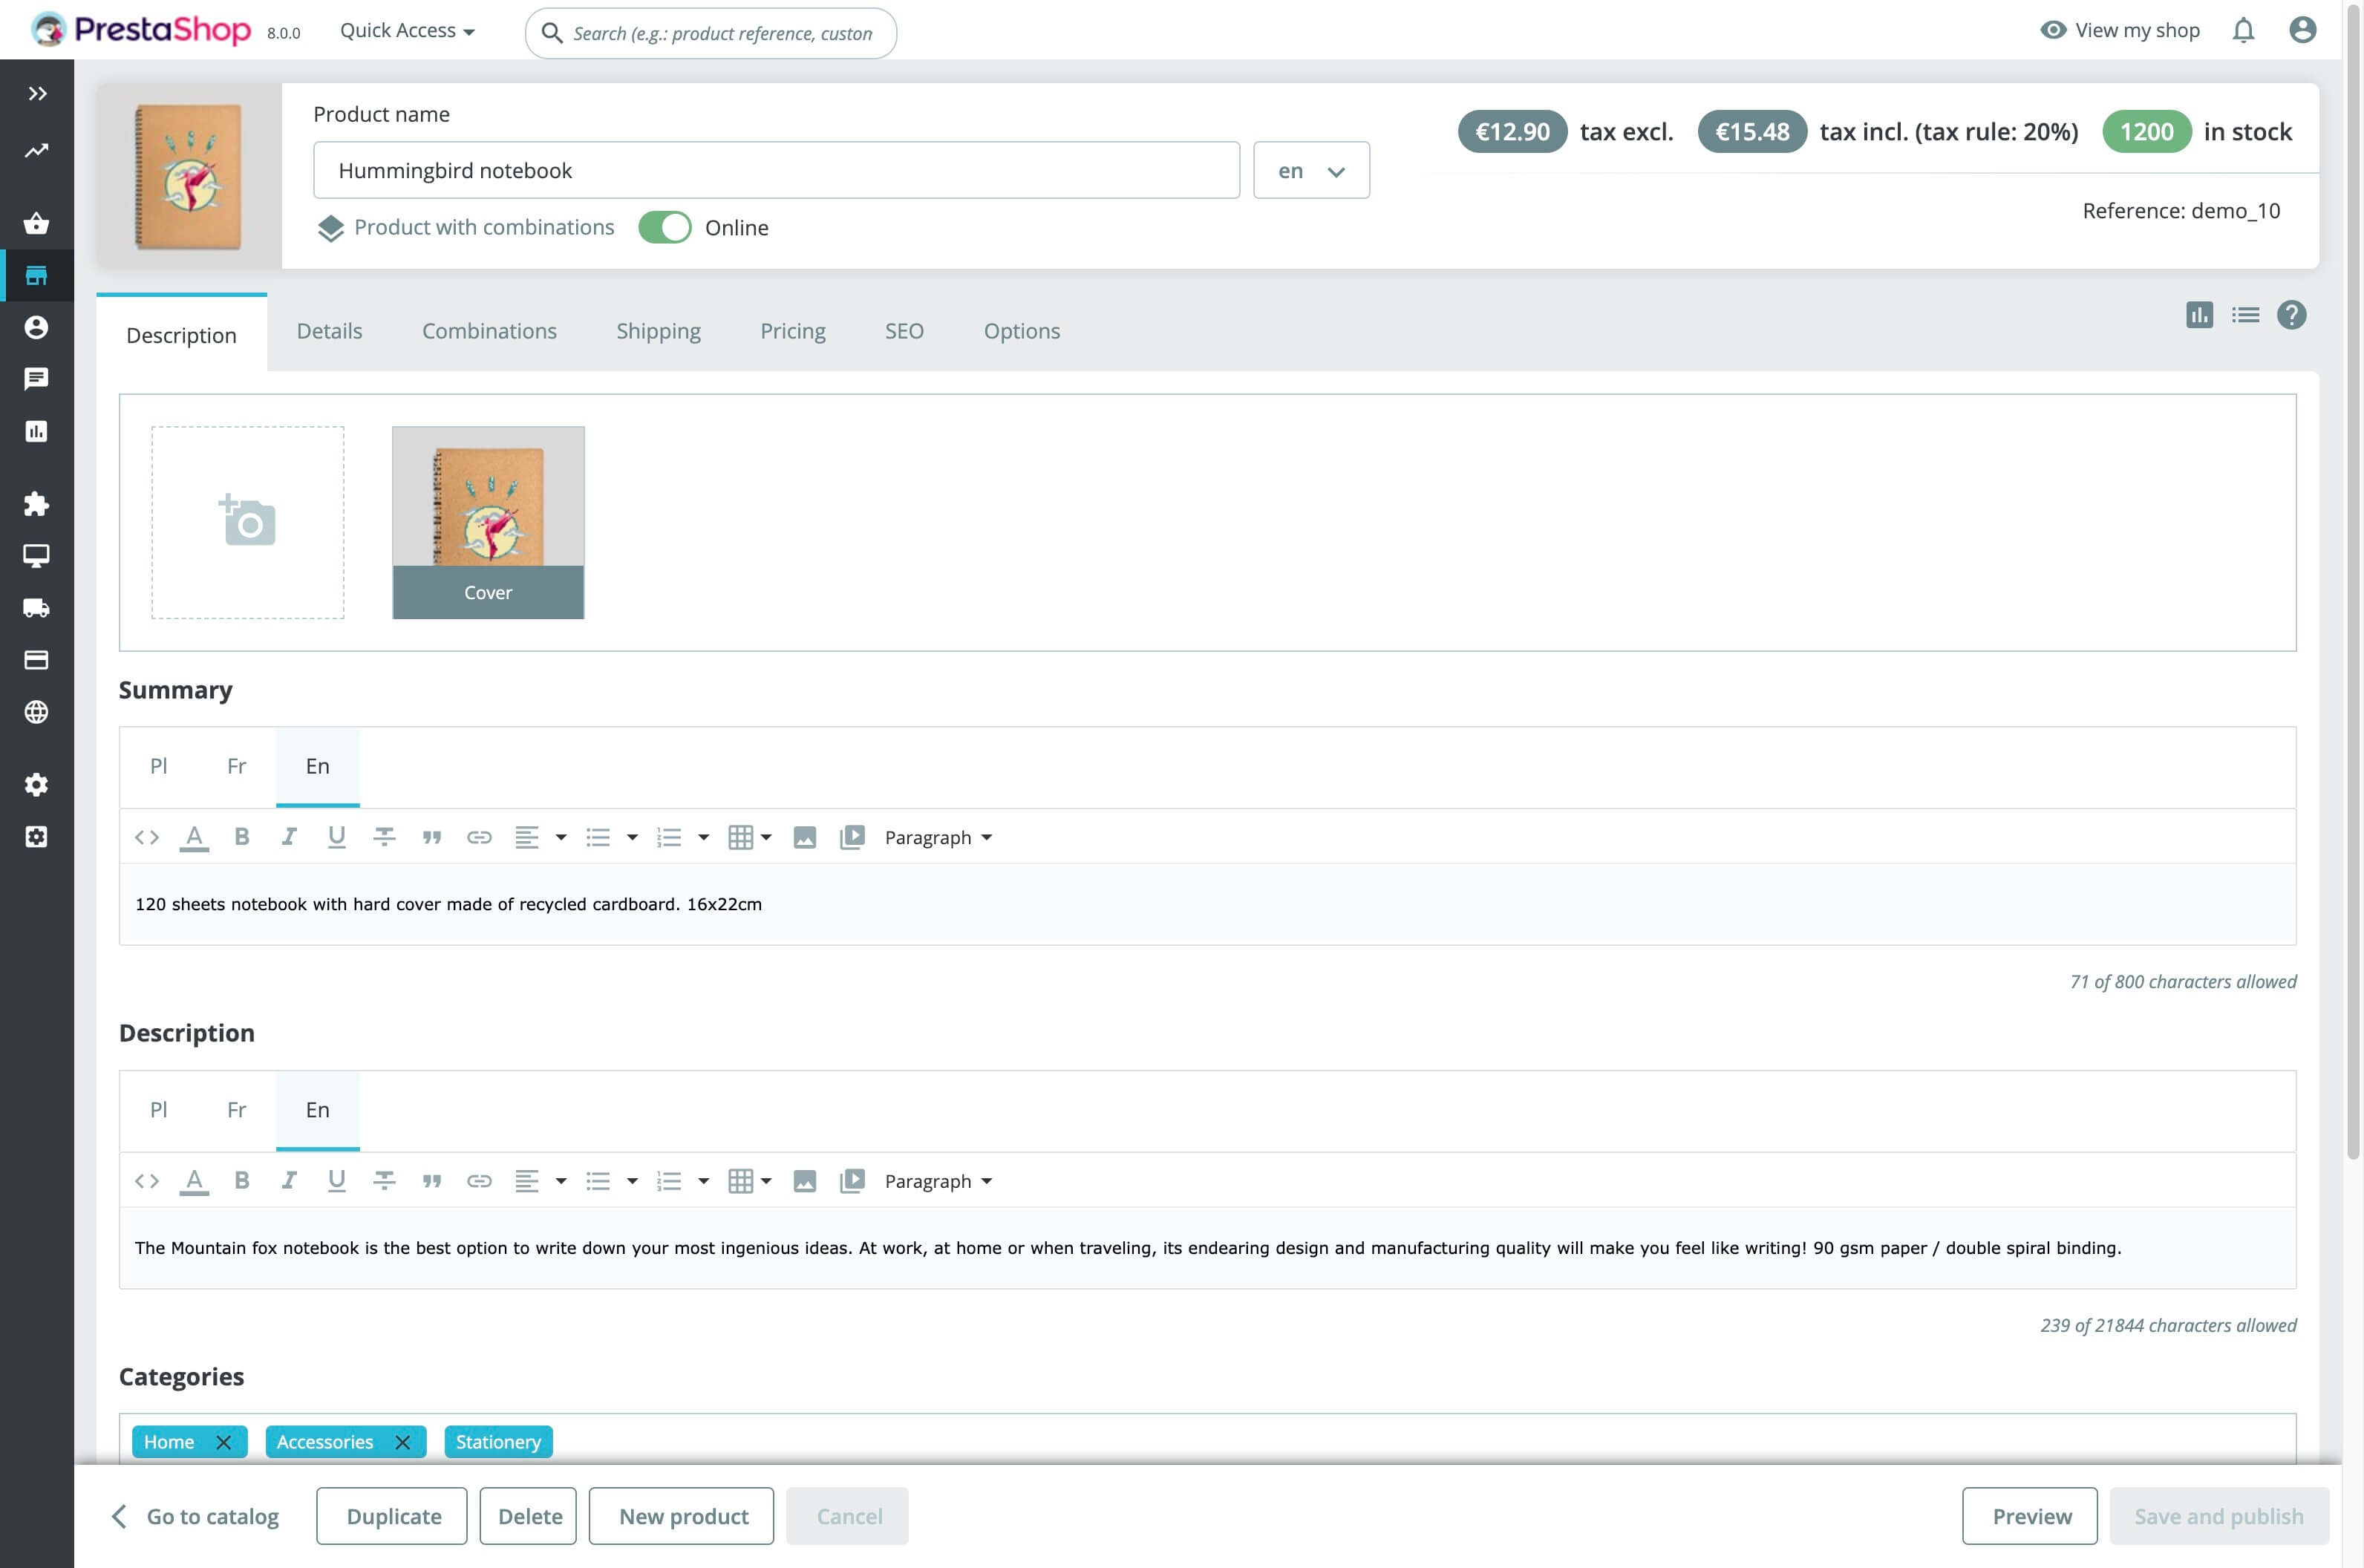2364x1568 pixels.
Task: Open Orders basket icon in sidebar
Action: click(37, 223)
